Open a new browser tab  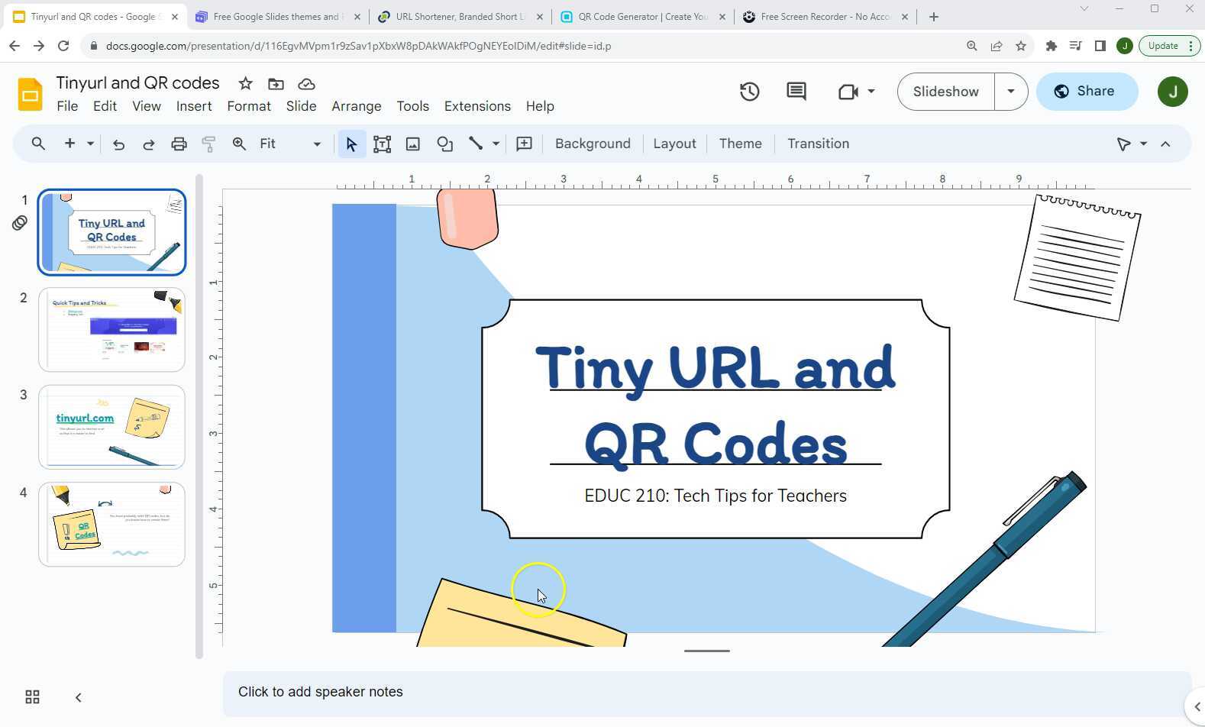click(x=933, y=17)
